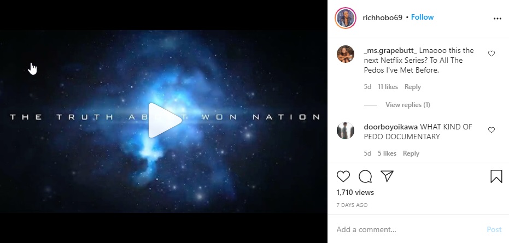
Task: Like _ms.grapebutt_'s comment
Action: pos(492,54)
